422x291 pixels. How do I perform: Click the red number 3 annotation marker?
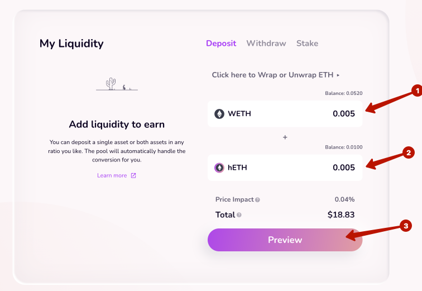pos(406,226)
